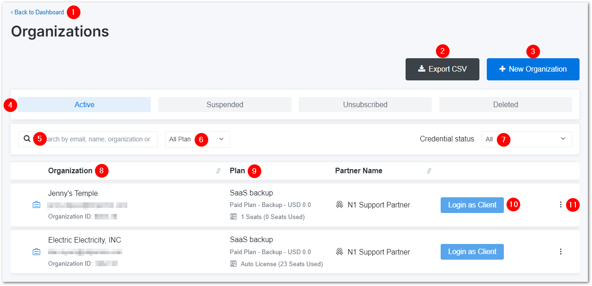
Task: Open three-dot menu for Electric Electricity, INC
Action: tap(561, 252)
